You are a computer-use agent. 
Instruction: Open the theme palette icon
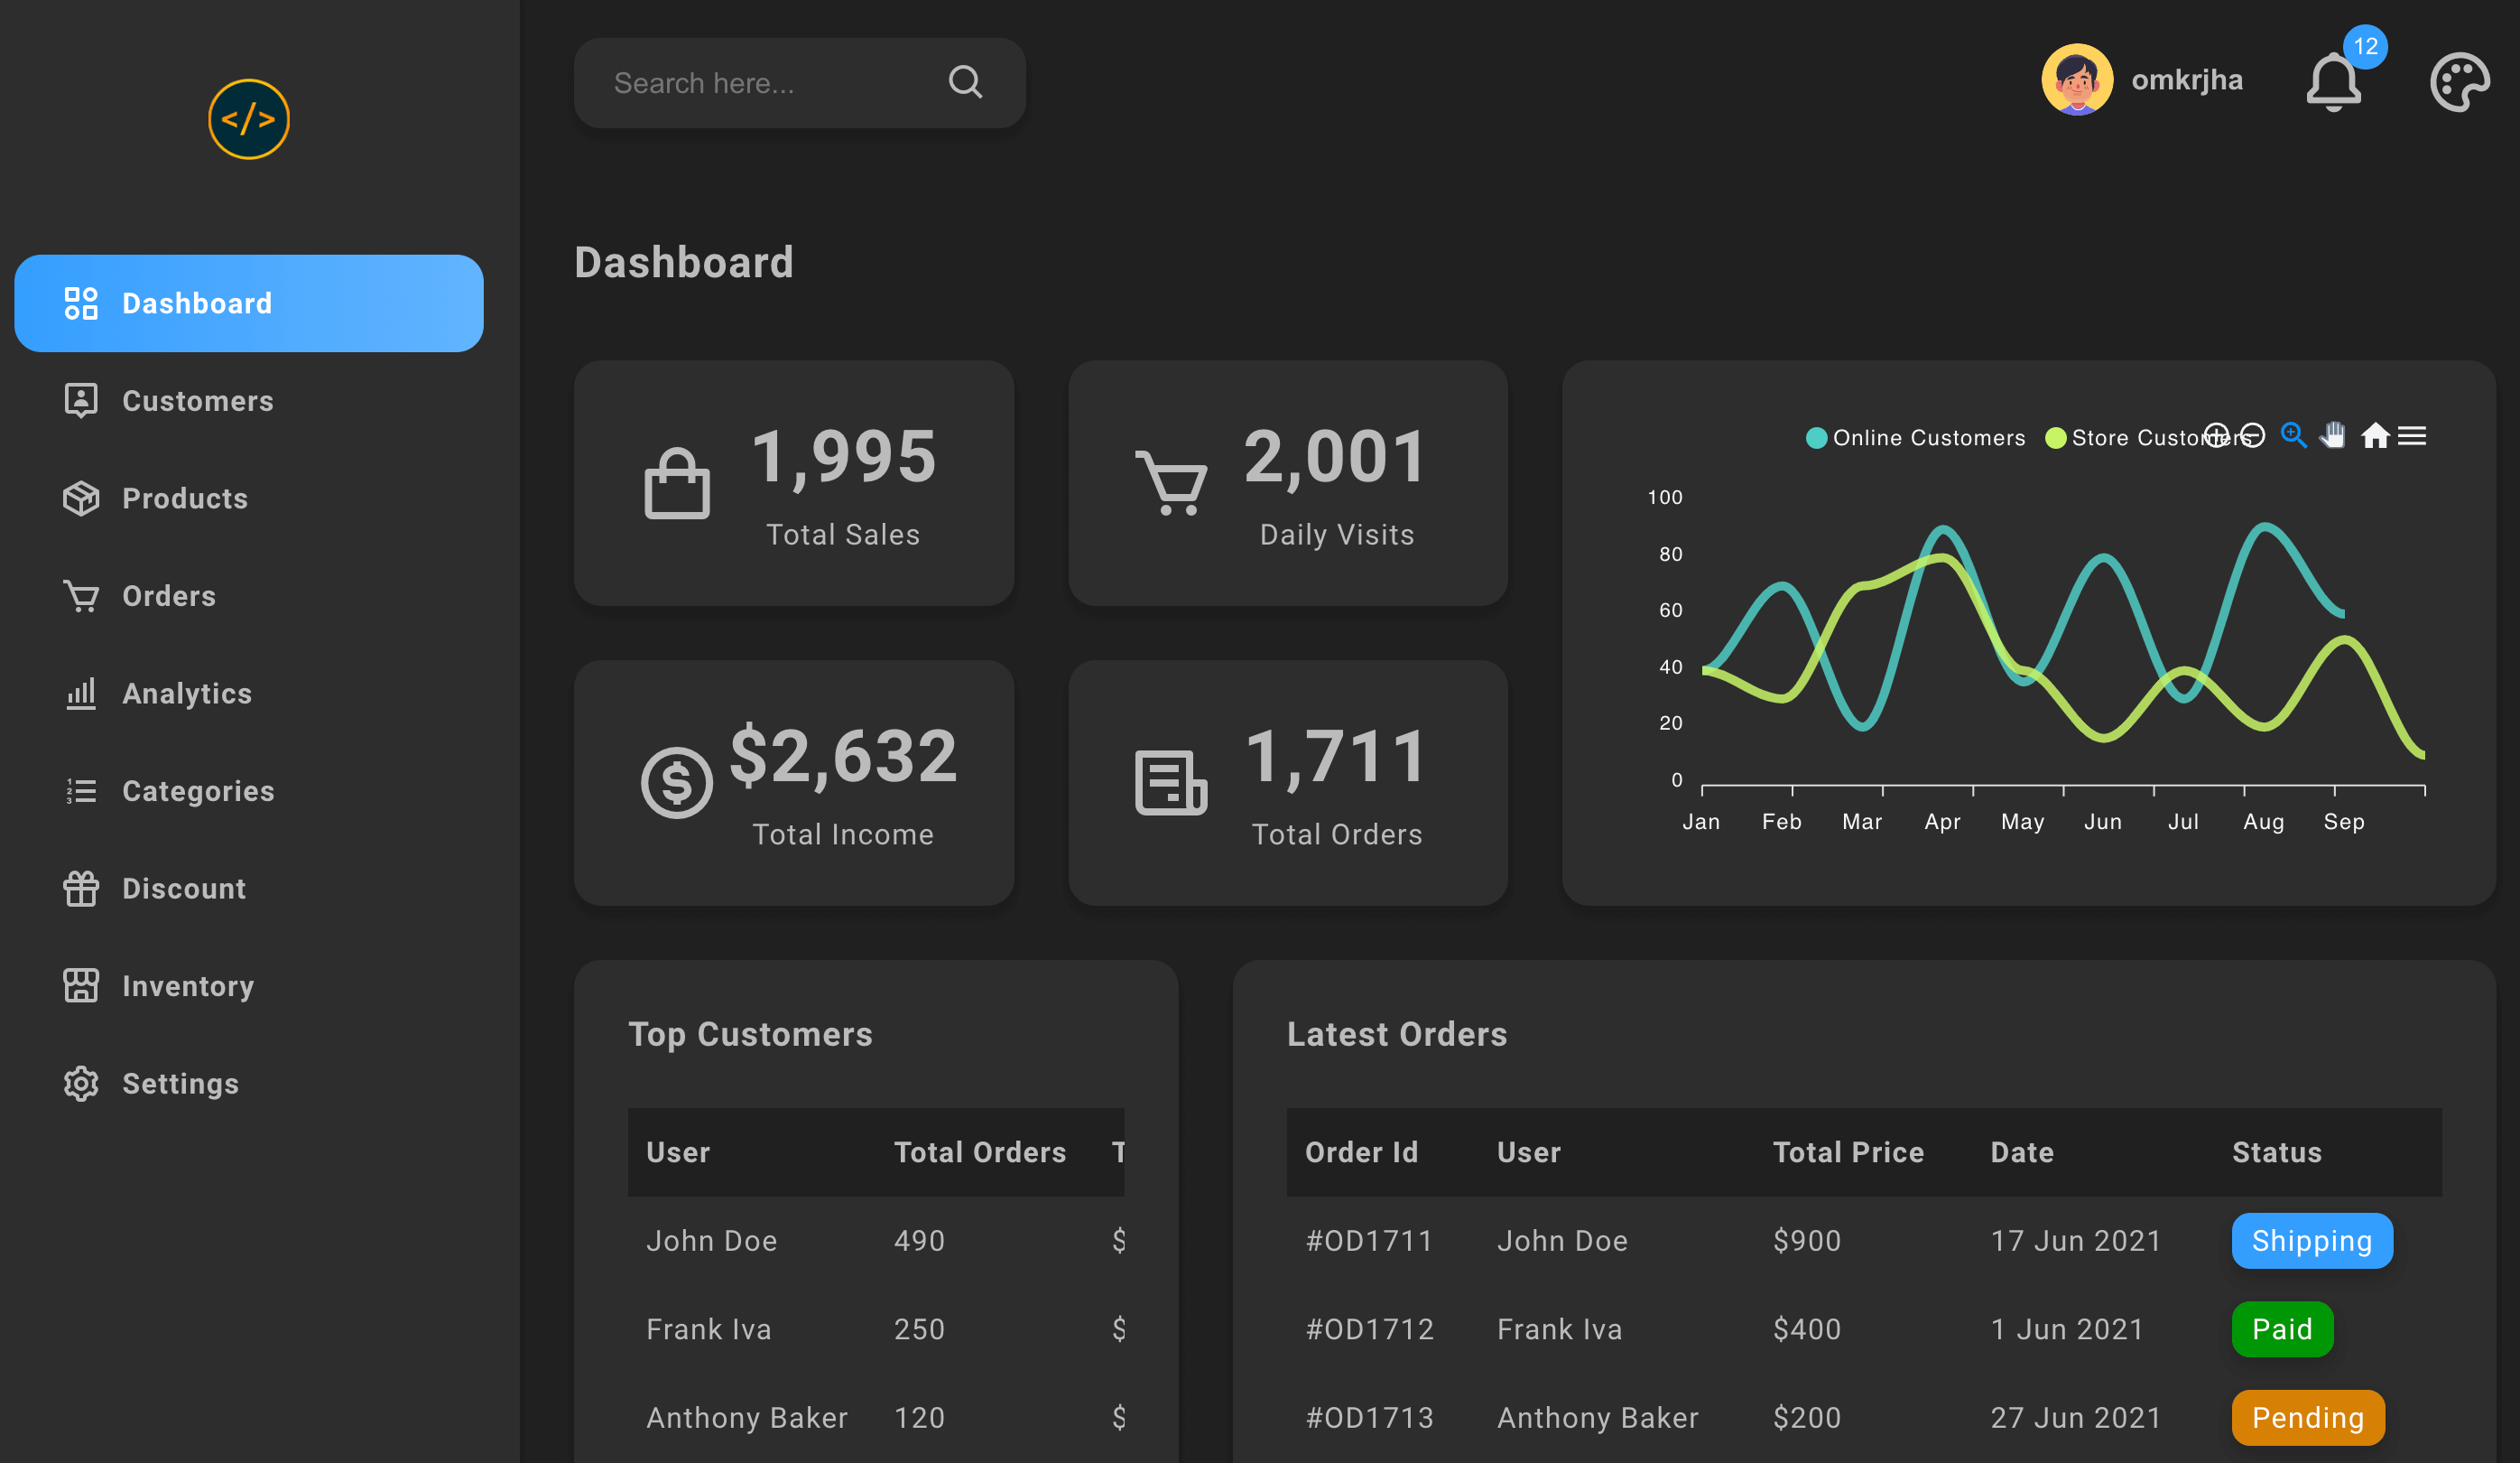tap(2459, 82)
